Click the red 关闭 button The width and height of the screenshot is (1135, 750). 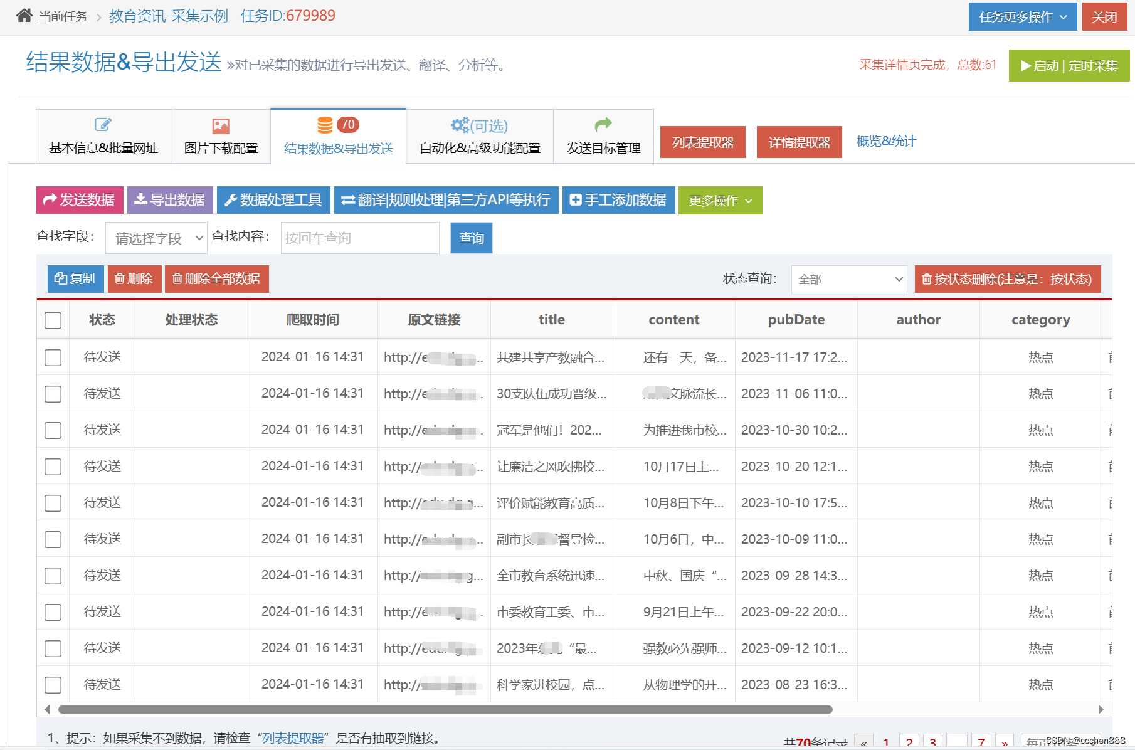coord(1104,16)
